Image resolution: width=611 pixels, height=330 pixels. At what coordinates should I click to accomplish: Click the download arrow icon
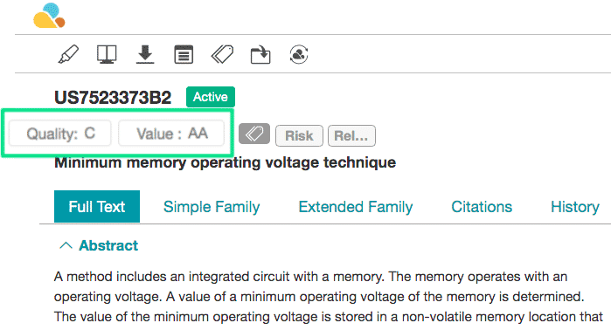point(145,54)
